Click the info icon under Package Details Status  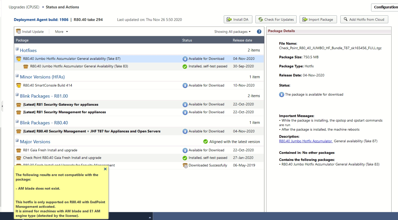282,94
